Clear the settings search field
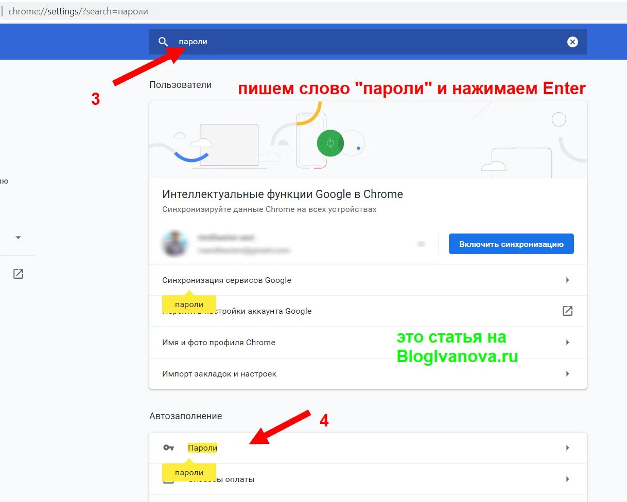Screen dimensions: 627x502 (x=572, y=42)
